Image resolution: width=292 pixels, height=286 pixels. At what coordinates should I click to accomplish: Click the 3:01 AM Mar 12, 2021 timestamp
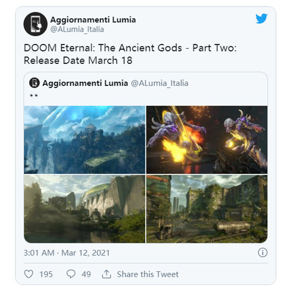(67, 253)
